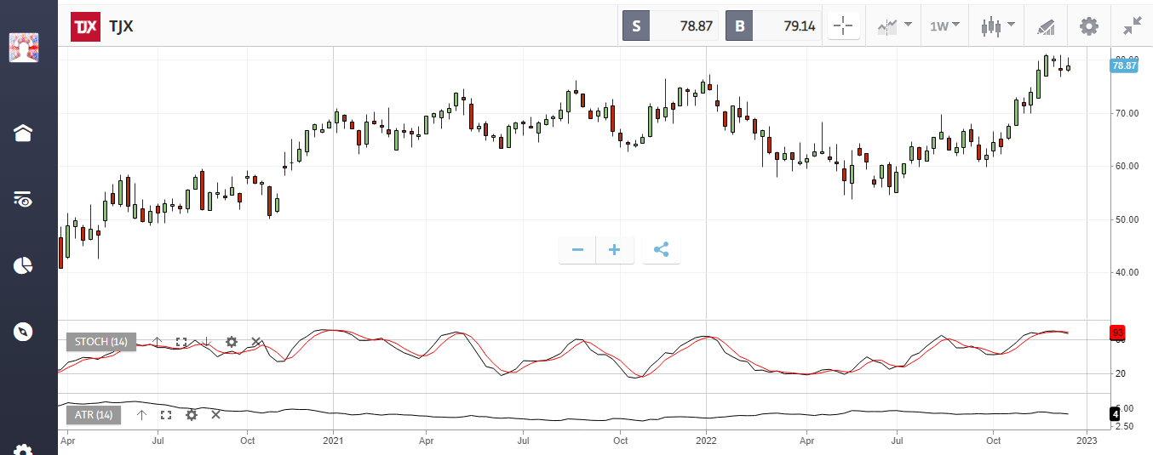1153x455 pixels.
Task: Open the Home page from the sidebar
Action: [x=23, y=133]
